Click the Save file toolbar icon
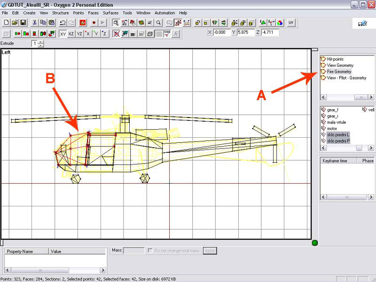376x282 pixels. point(23,23)
